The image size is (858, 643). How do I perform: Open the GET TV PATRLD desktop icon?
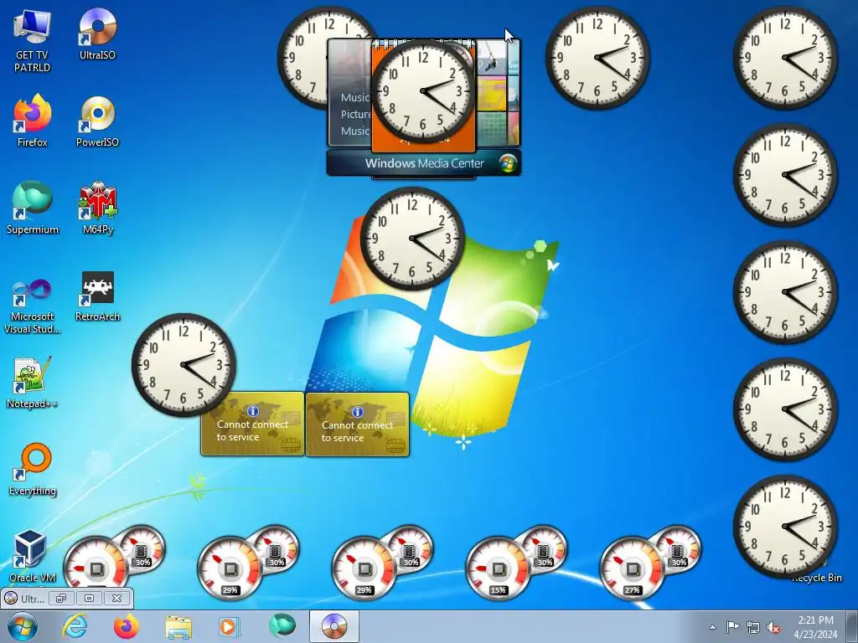(x=32, y=40)
